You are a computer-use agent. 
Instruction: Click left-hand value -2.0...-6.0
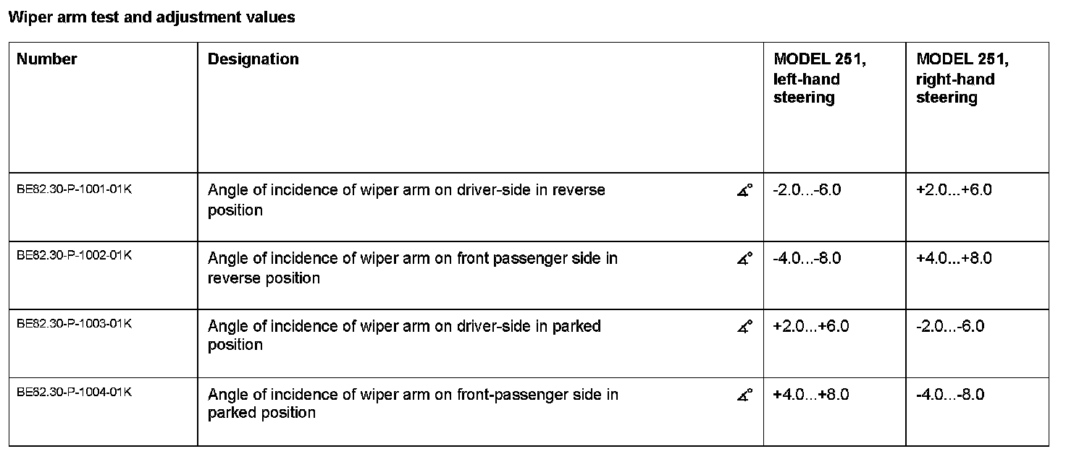pos(807,190)
